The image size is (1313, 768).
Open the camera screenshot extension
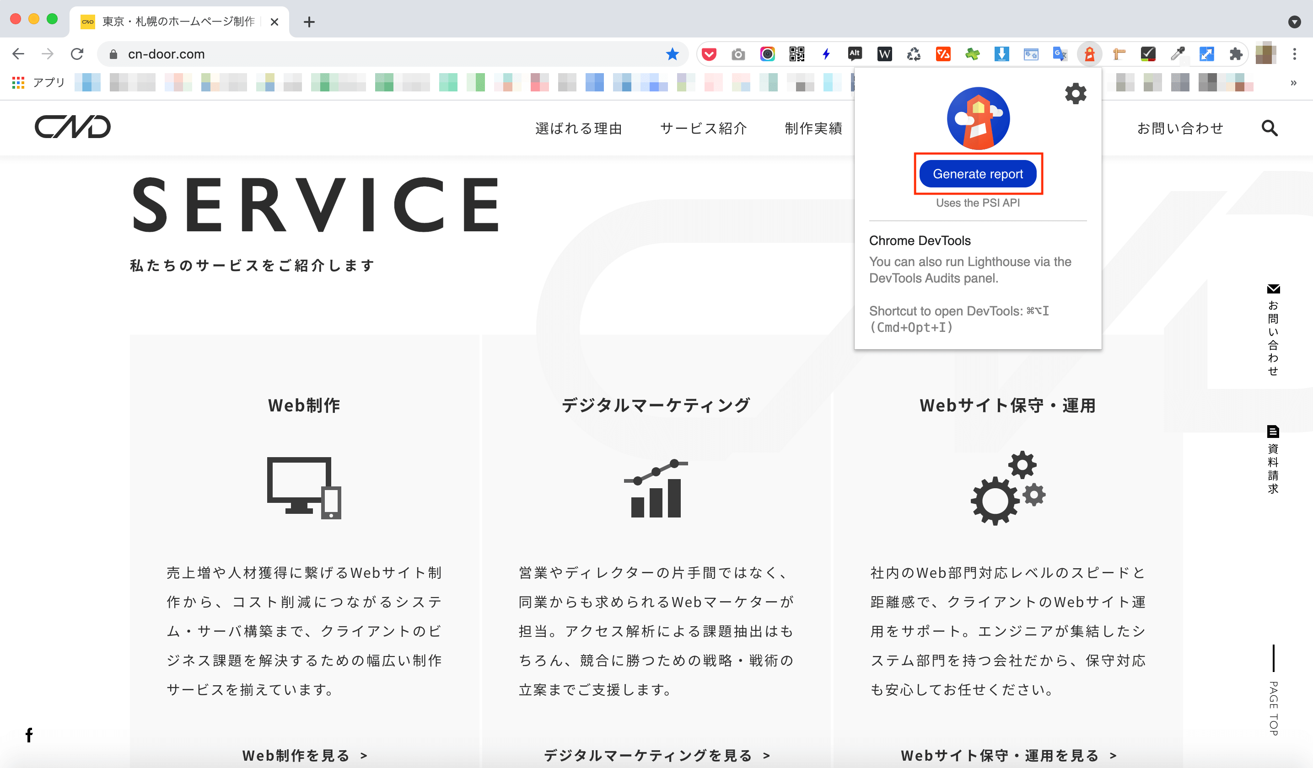click(738, 54)
